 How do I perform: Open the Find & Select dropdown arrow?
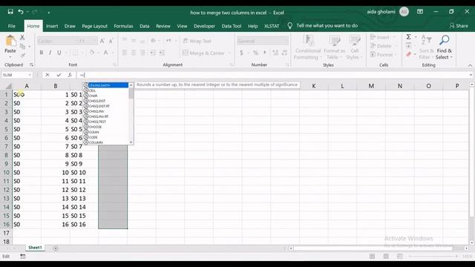(x=451, y=57)
